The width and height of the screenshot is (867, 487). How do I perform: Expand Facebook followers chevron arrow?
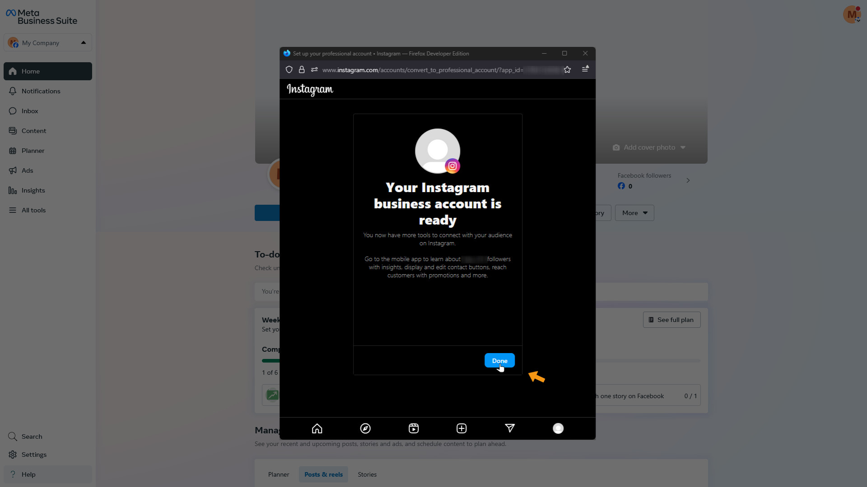(688, 180)
